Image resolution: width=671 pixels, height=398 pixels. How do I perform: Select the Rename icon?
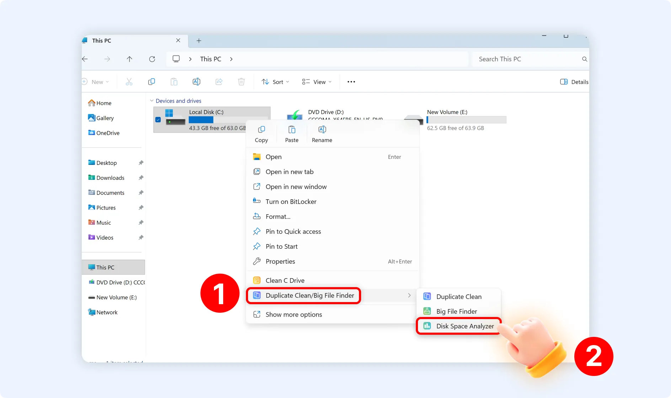click(322, 133)
